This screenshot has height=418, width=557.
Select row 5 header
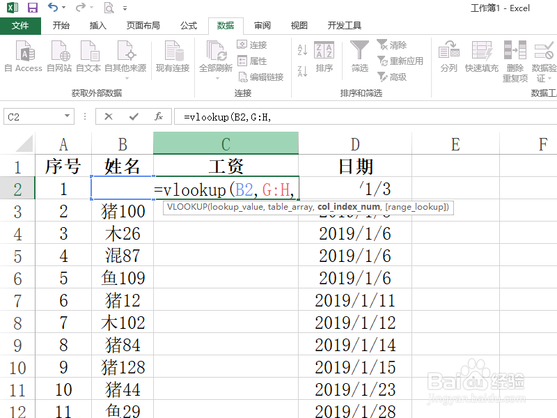pos(17,256)
